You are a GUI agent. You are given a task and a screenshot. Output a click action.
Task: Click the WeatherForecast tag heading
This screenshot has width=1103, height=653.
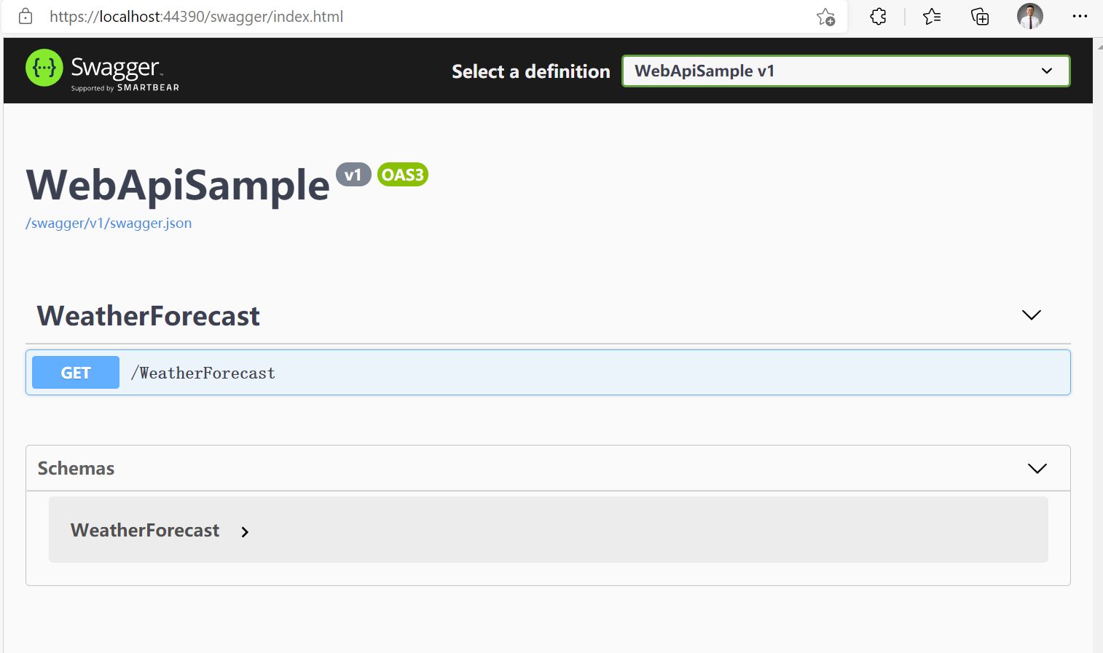149,316
